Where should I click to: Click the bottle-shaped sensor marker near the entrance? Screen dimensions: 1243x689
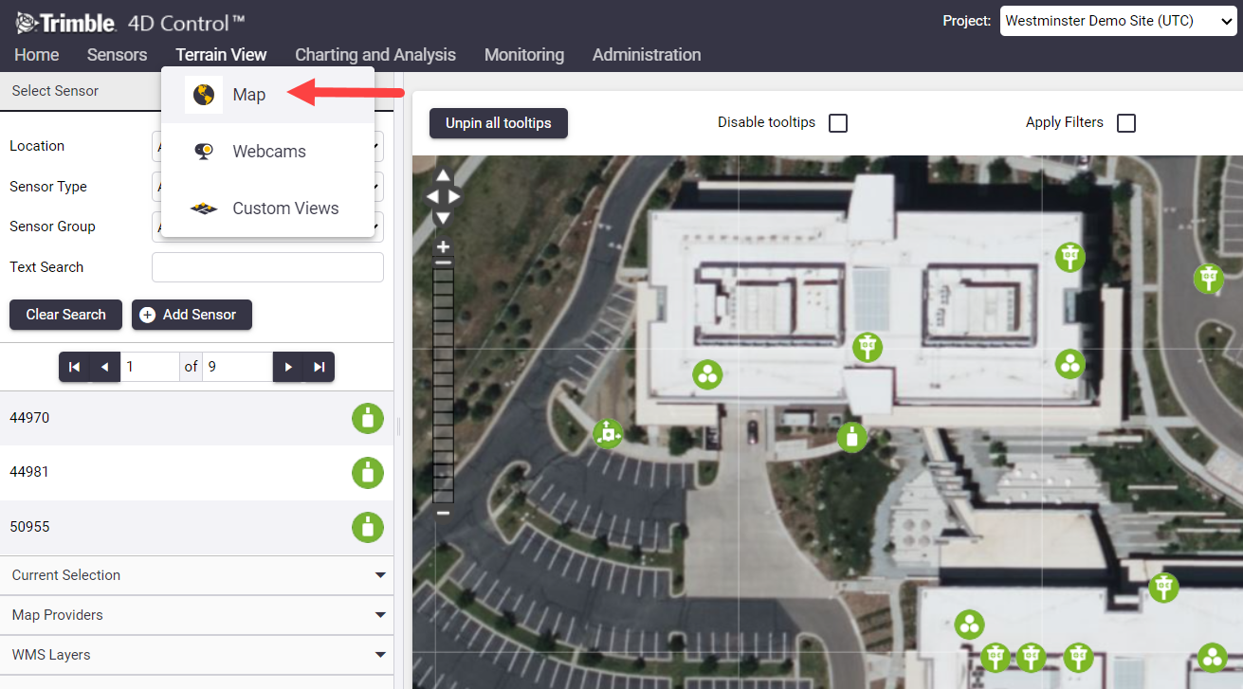852,437
